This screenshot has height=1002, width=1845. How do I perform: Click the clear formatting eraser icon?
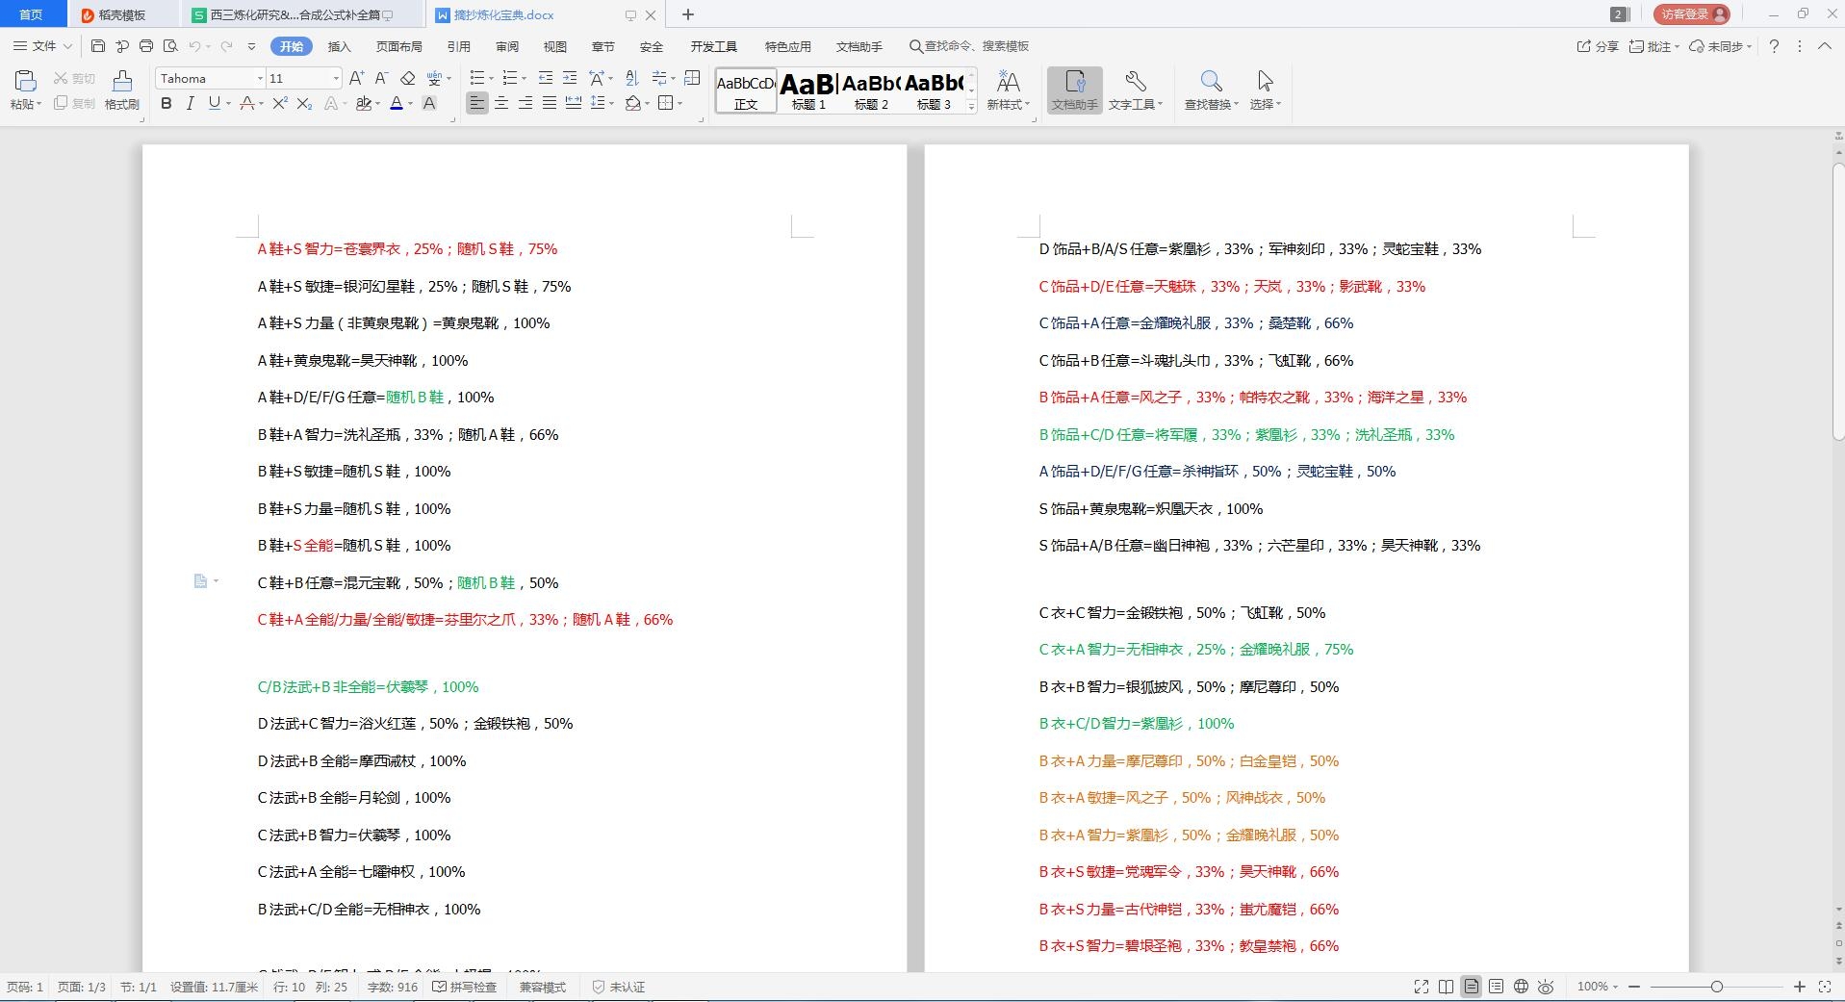pos(407,78)
